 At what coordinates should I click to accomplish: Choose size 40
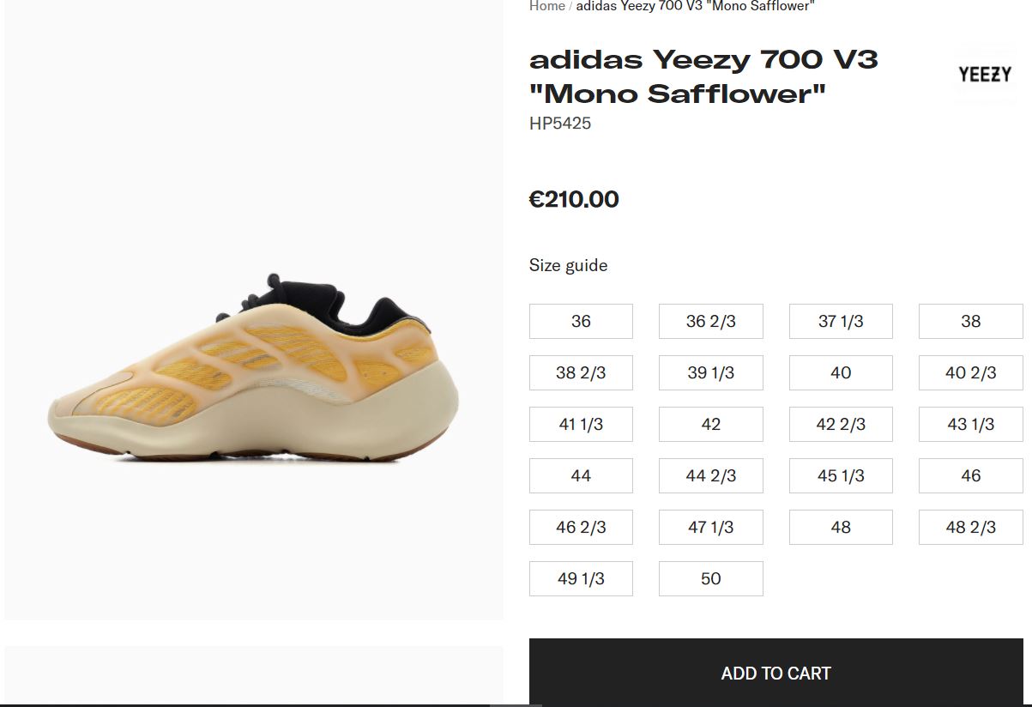pyautogui.click(x=841, y=372)
